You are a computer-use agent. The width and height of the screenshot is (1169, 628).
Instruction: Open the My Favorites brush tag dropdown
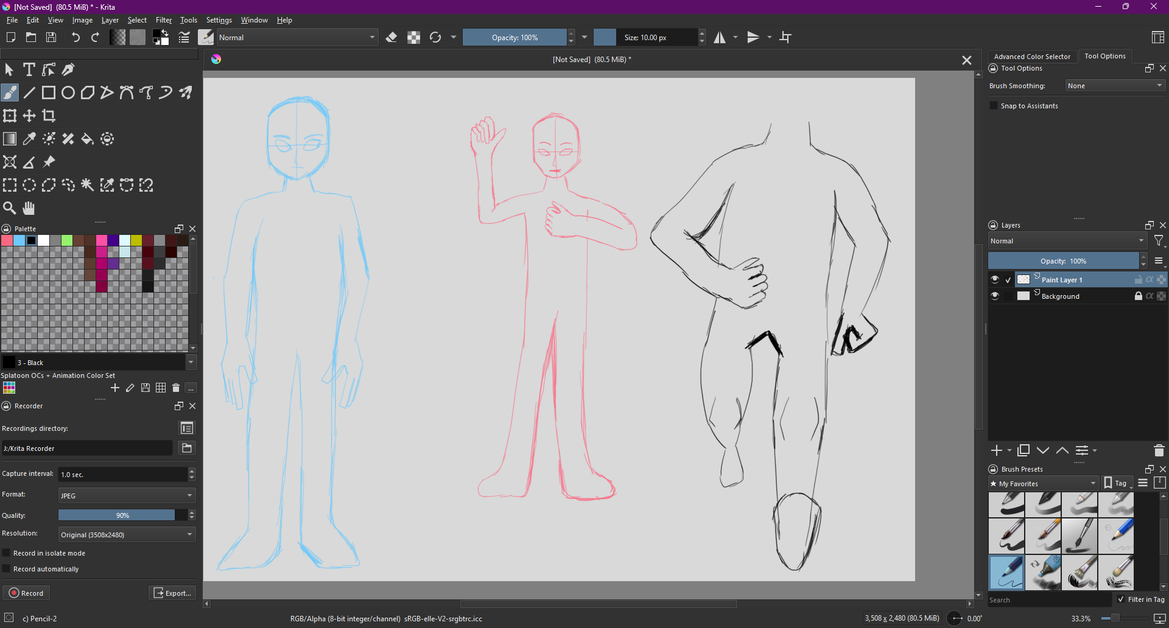[1044, 484]
